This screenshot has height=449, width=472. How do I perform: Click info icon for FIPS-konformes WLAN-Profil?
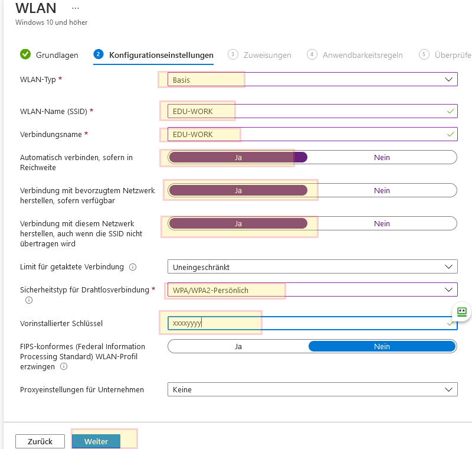[64, 366]
